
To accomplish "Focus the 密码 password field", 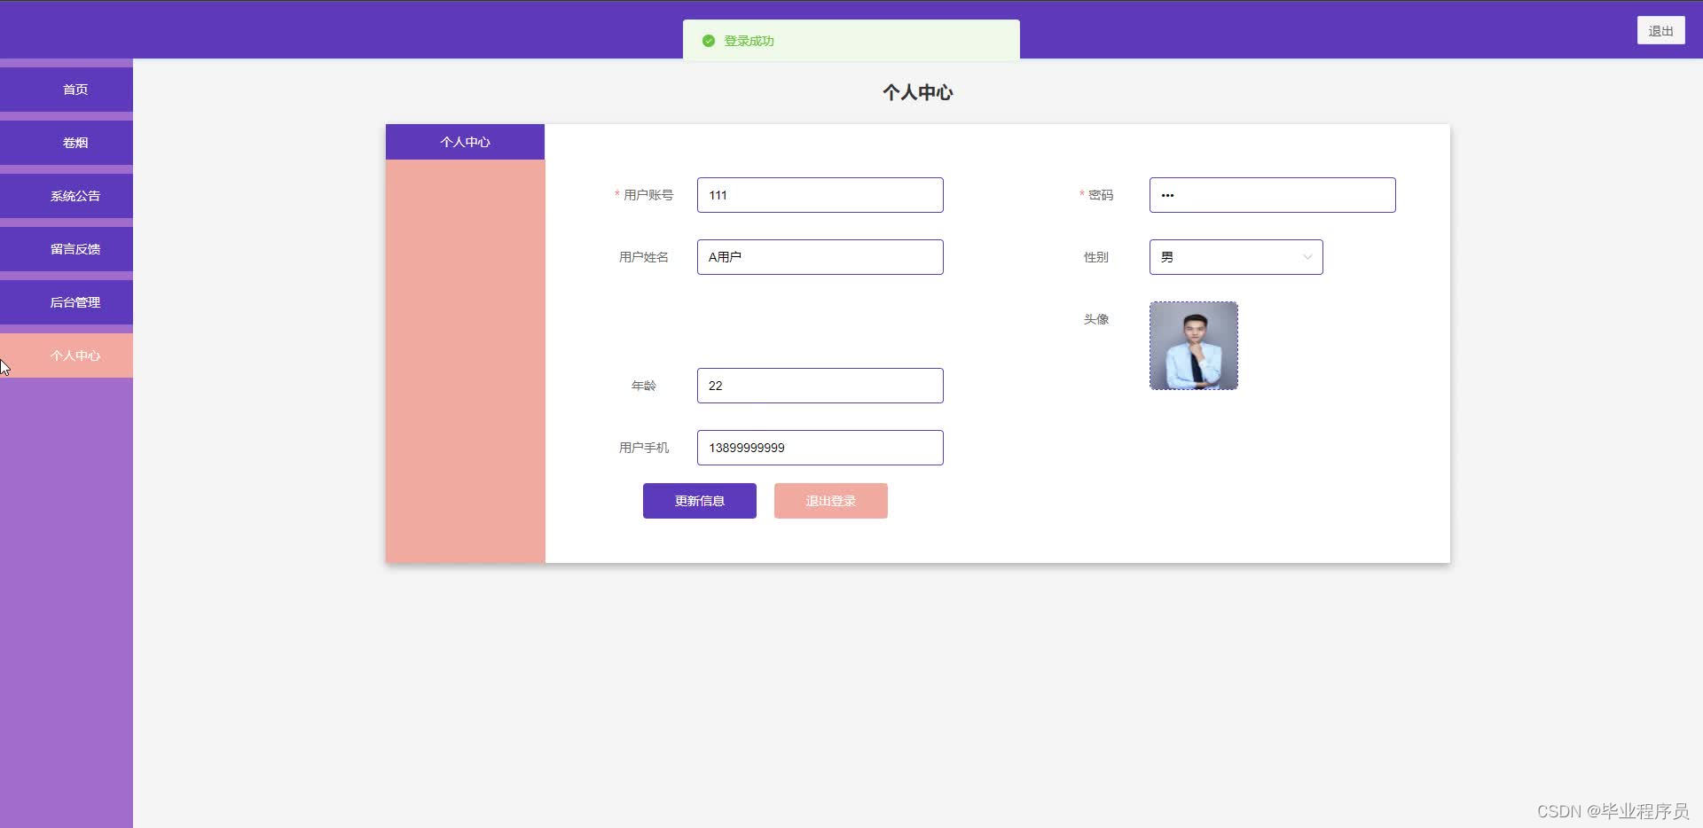I will coord(1272,195).
